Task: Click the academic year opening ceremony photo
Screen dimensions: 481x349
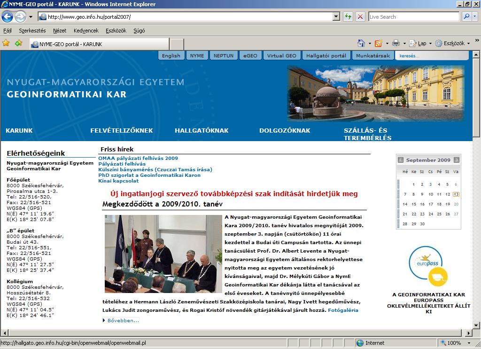Action: [x=163, y=254]
